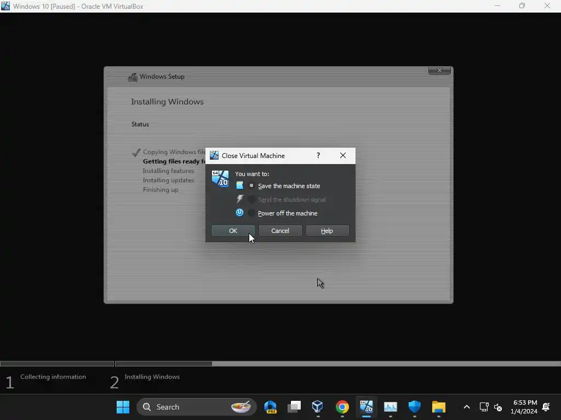Viewport: 561px width, 420px height.
Task: Click the Copying Windows files checkmark
Action: point(136,153)
